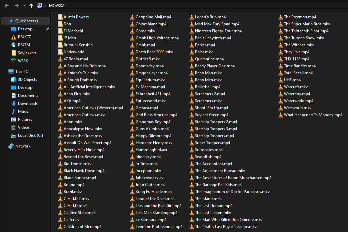
Task: Select file name Apocalypse Now.mkv
Action: (83, 129)
